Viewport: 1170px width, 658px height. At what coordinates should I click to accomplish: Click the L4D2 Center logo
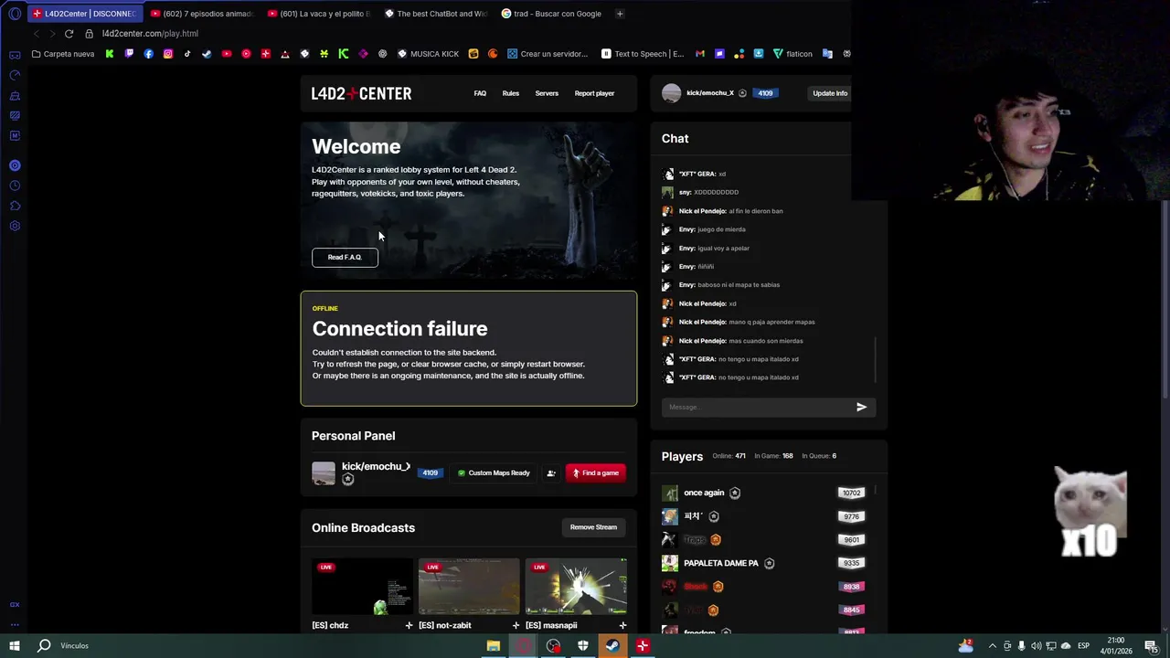click(x=361, y=93)
